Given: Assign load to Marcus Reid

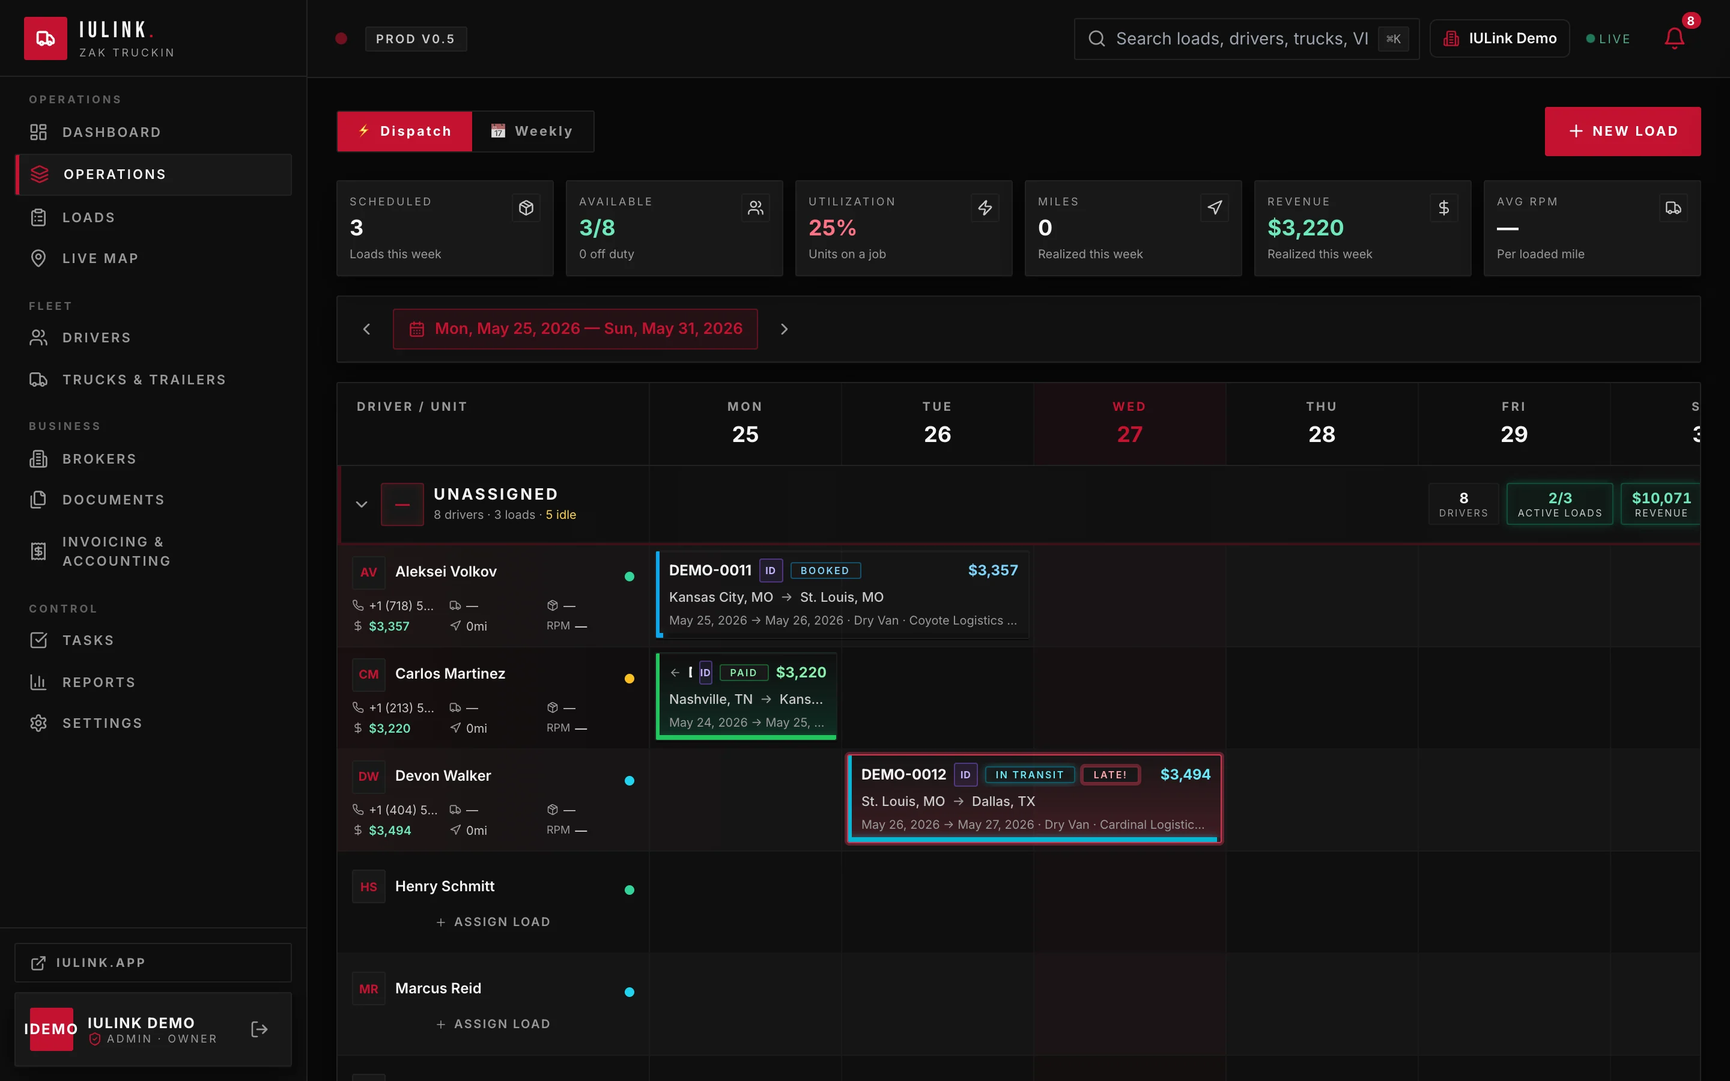Looking at the screenshot, I should 493,1025.
